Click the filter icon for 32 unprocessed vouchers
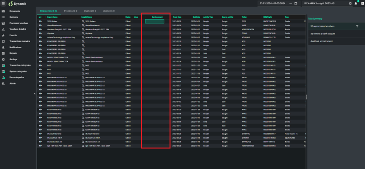The image size is (365, 169). pyautogui.click(x=357, y=26)
